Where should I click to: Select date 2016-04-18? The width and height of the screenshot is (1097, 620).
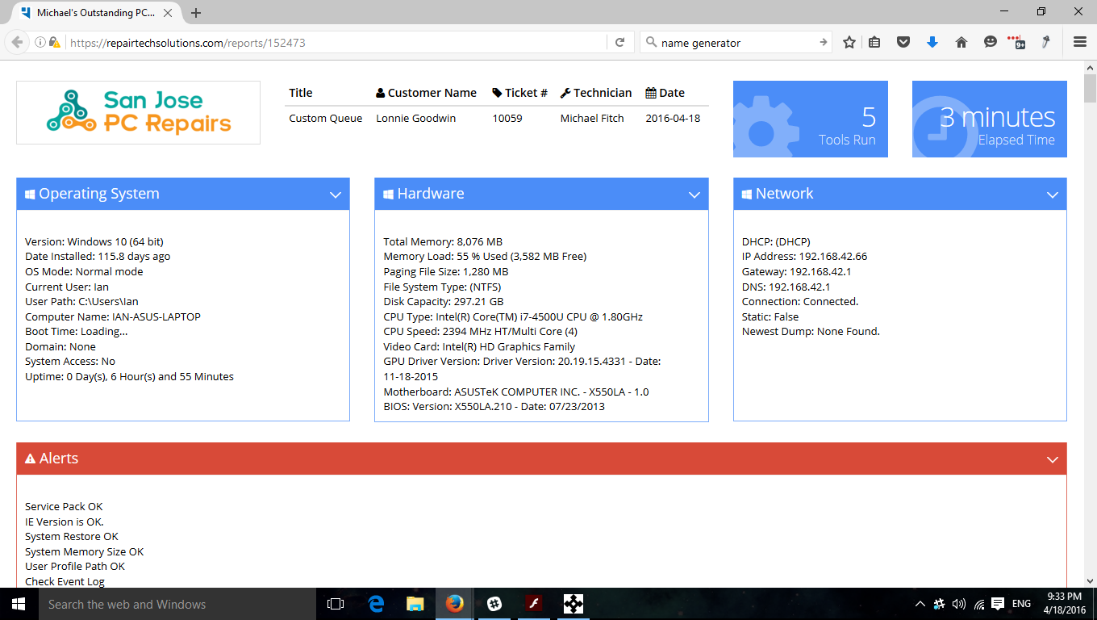coord(673,118)
